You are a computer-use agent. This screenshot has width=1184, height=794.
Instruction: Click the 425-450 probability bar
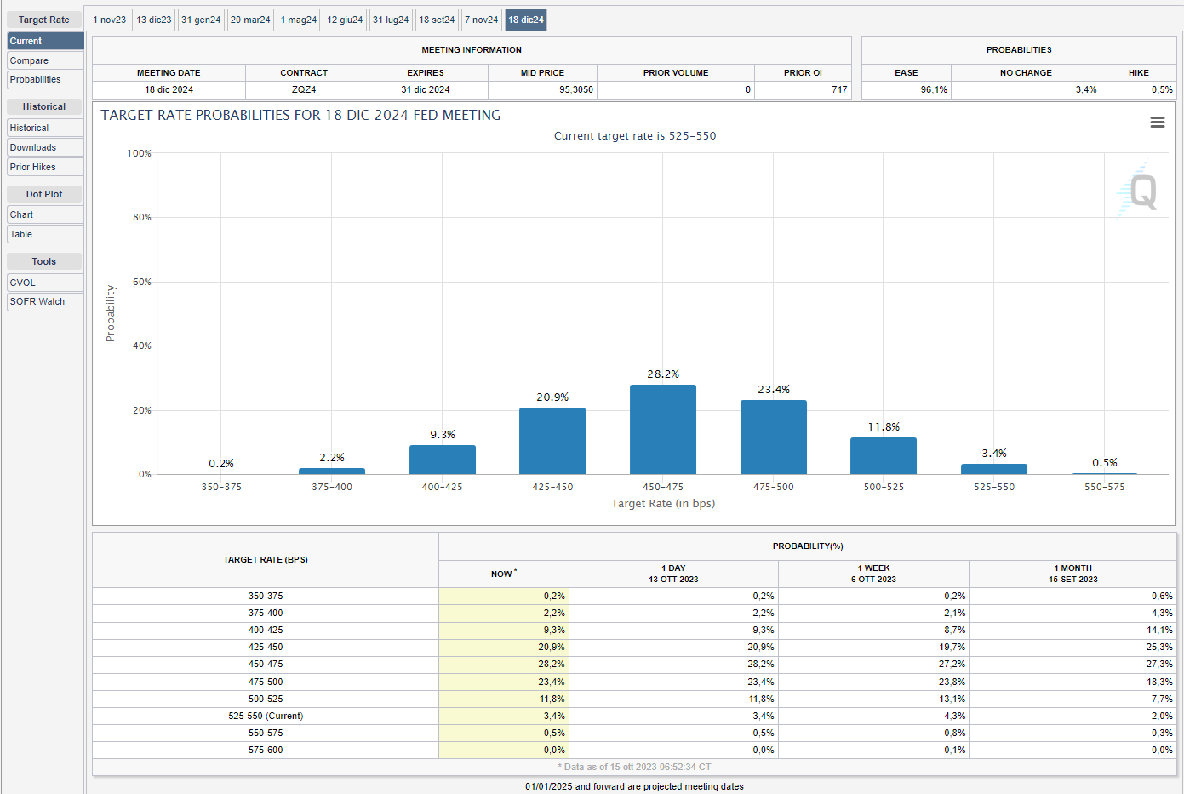[x=552, y=441]
